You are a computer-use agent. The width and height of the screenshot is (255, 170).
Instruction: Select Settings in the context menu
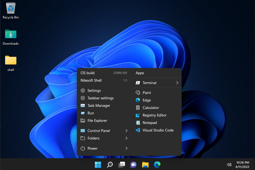pyautogui.click(x=94, y=90)
